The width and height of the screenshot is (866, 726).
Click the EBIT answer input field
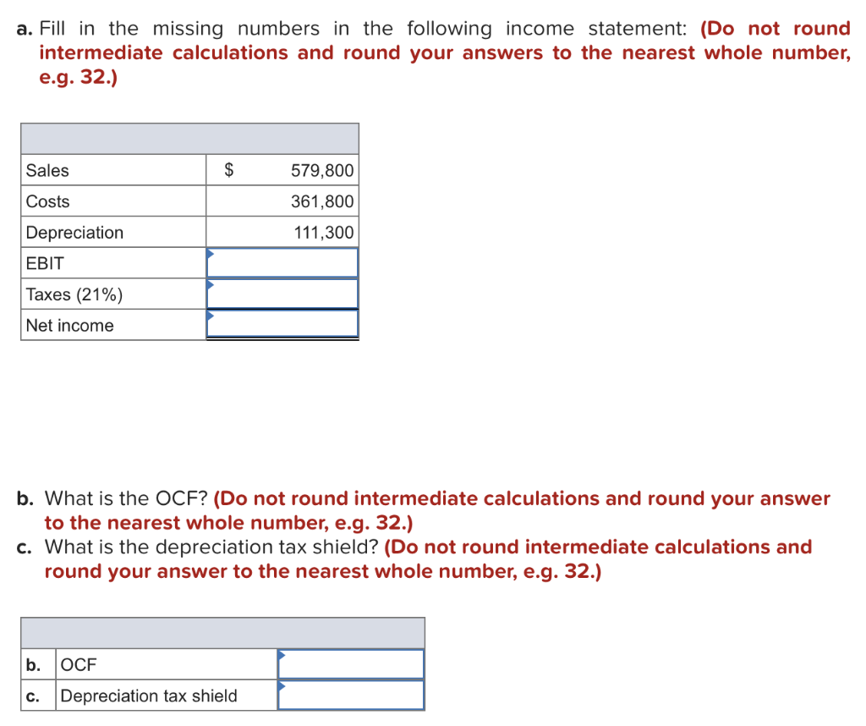pyautogui.click(x=282, y=263)
